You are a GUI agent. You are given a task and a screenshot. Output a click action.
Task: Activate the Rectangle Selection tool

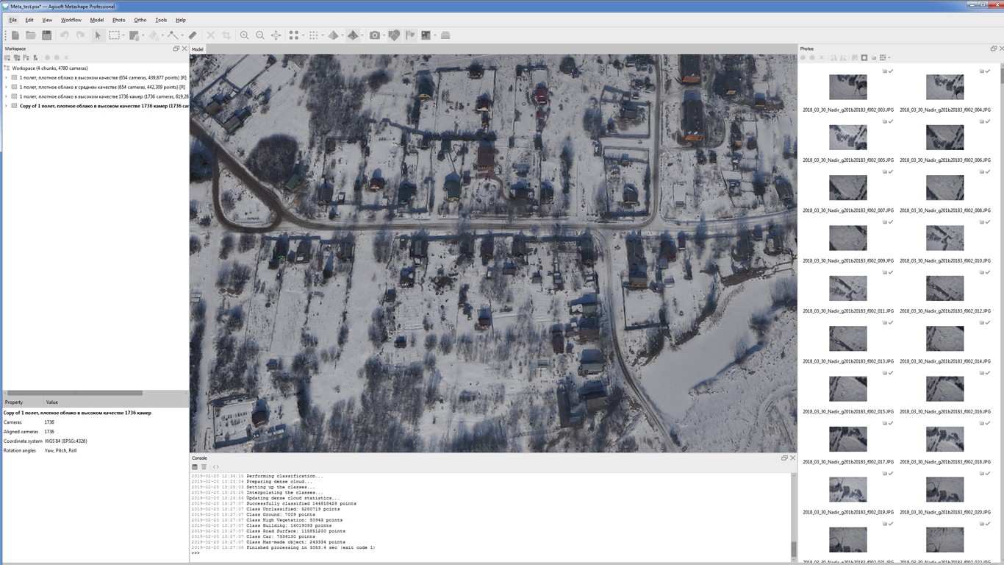click(115, 35)
